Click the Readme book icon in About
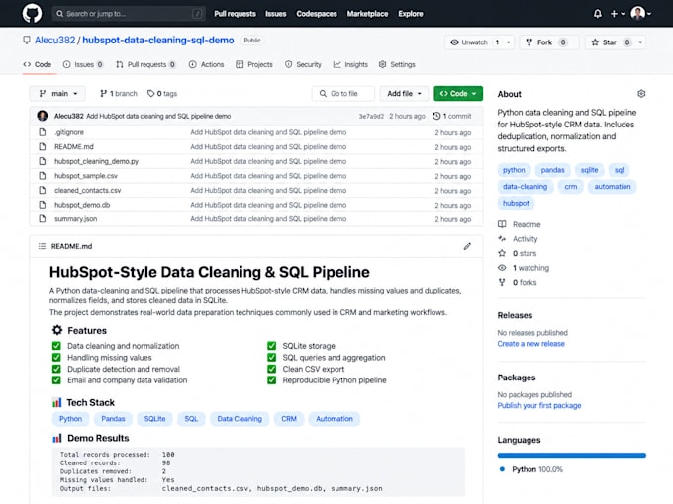 click(502, 224)
